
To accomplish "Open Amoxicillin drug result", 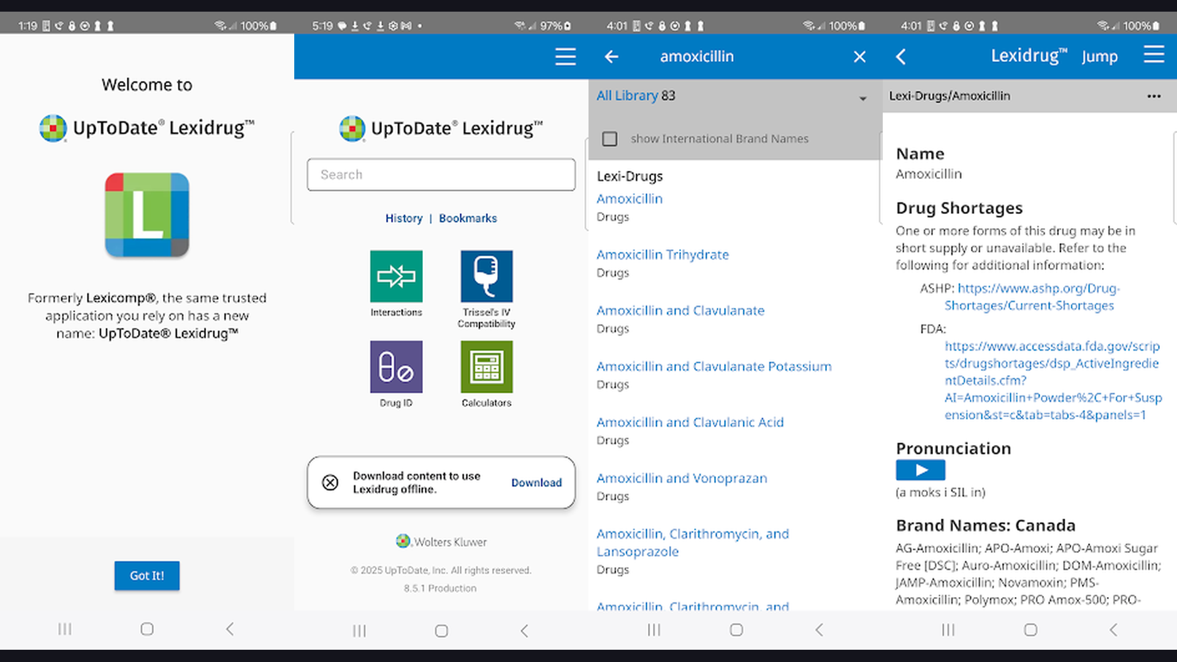I will click(630, 199).
